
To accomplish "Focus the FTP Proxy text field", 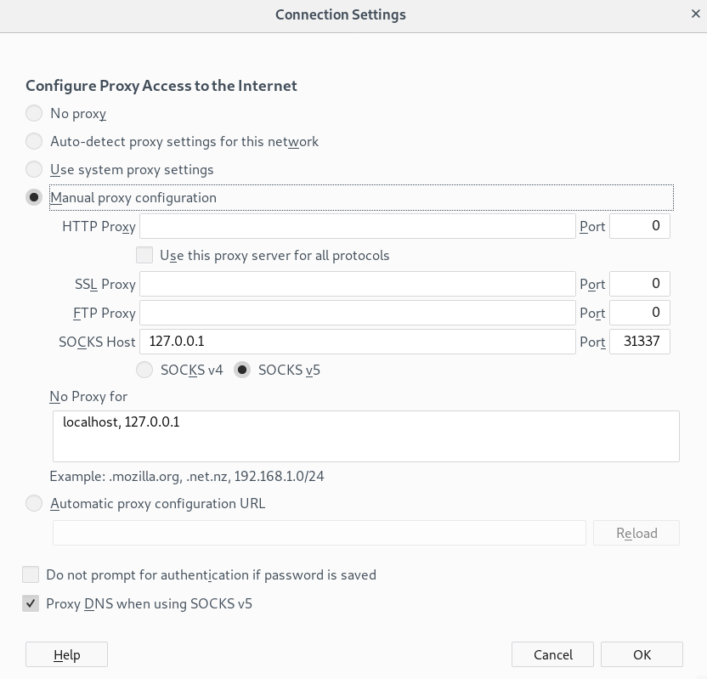I will point(357,313).
